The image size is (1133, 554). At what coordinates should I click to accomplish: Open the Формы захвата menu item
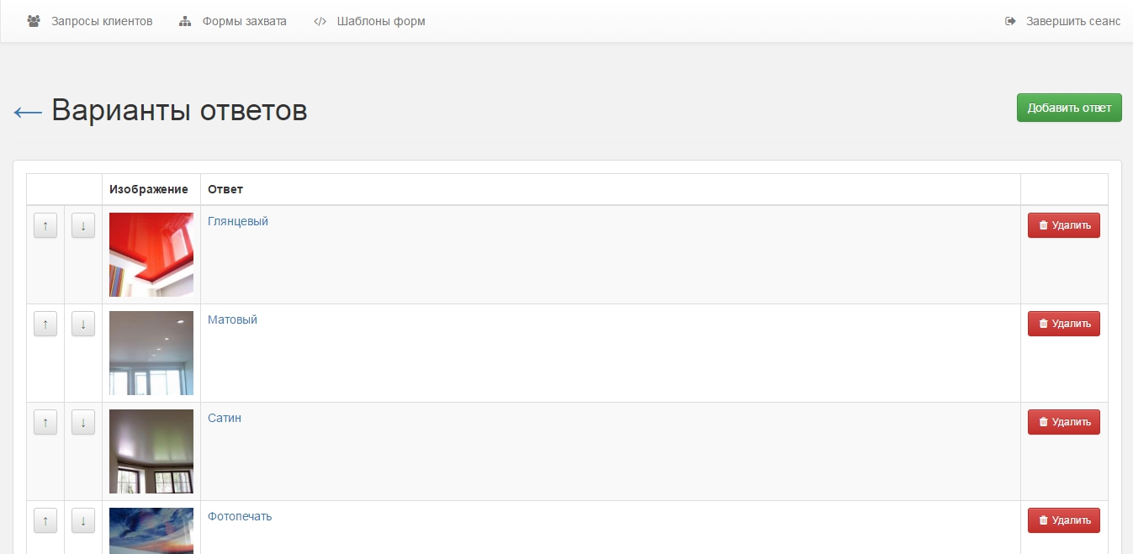click(233, 21)
